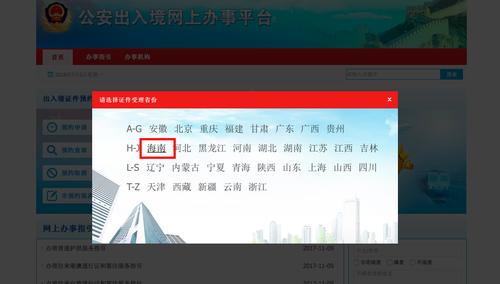Image resolution: width=500 pixels, height=284 pixels.
Task: Click the 预约取消 prohibition icon
Action: point(52,173)
